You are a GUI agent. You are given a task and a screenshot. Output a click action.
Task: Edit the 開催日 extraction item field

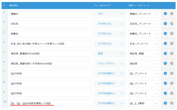pyautogui.click(x=50, y=14)
